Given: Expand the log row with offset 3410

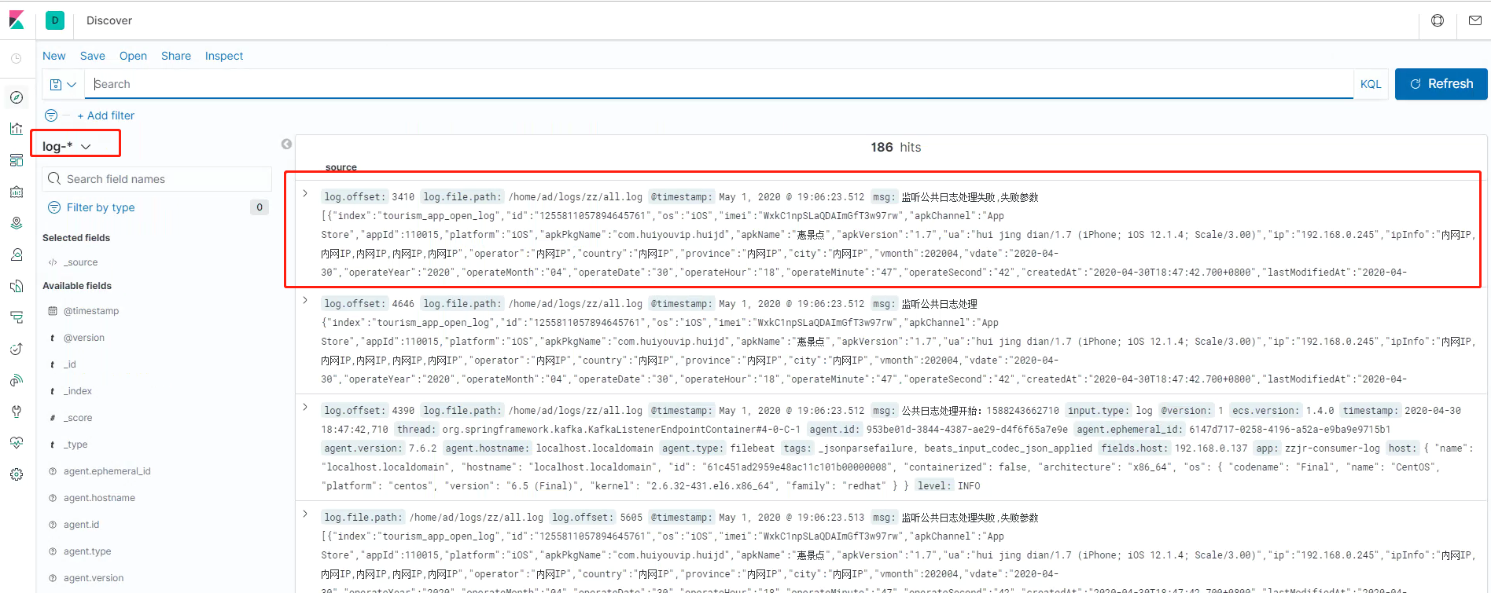Looking at the screenshot, I should (305, 193).
